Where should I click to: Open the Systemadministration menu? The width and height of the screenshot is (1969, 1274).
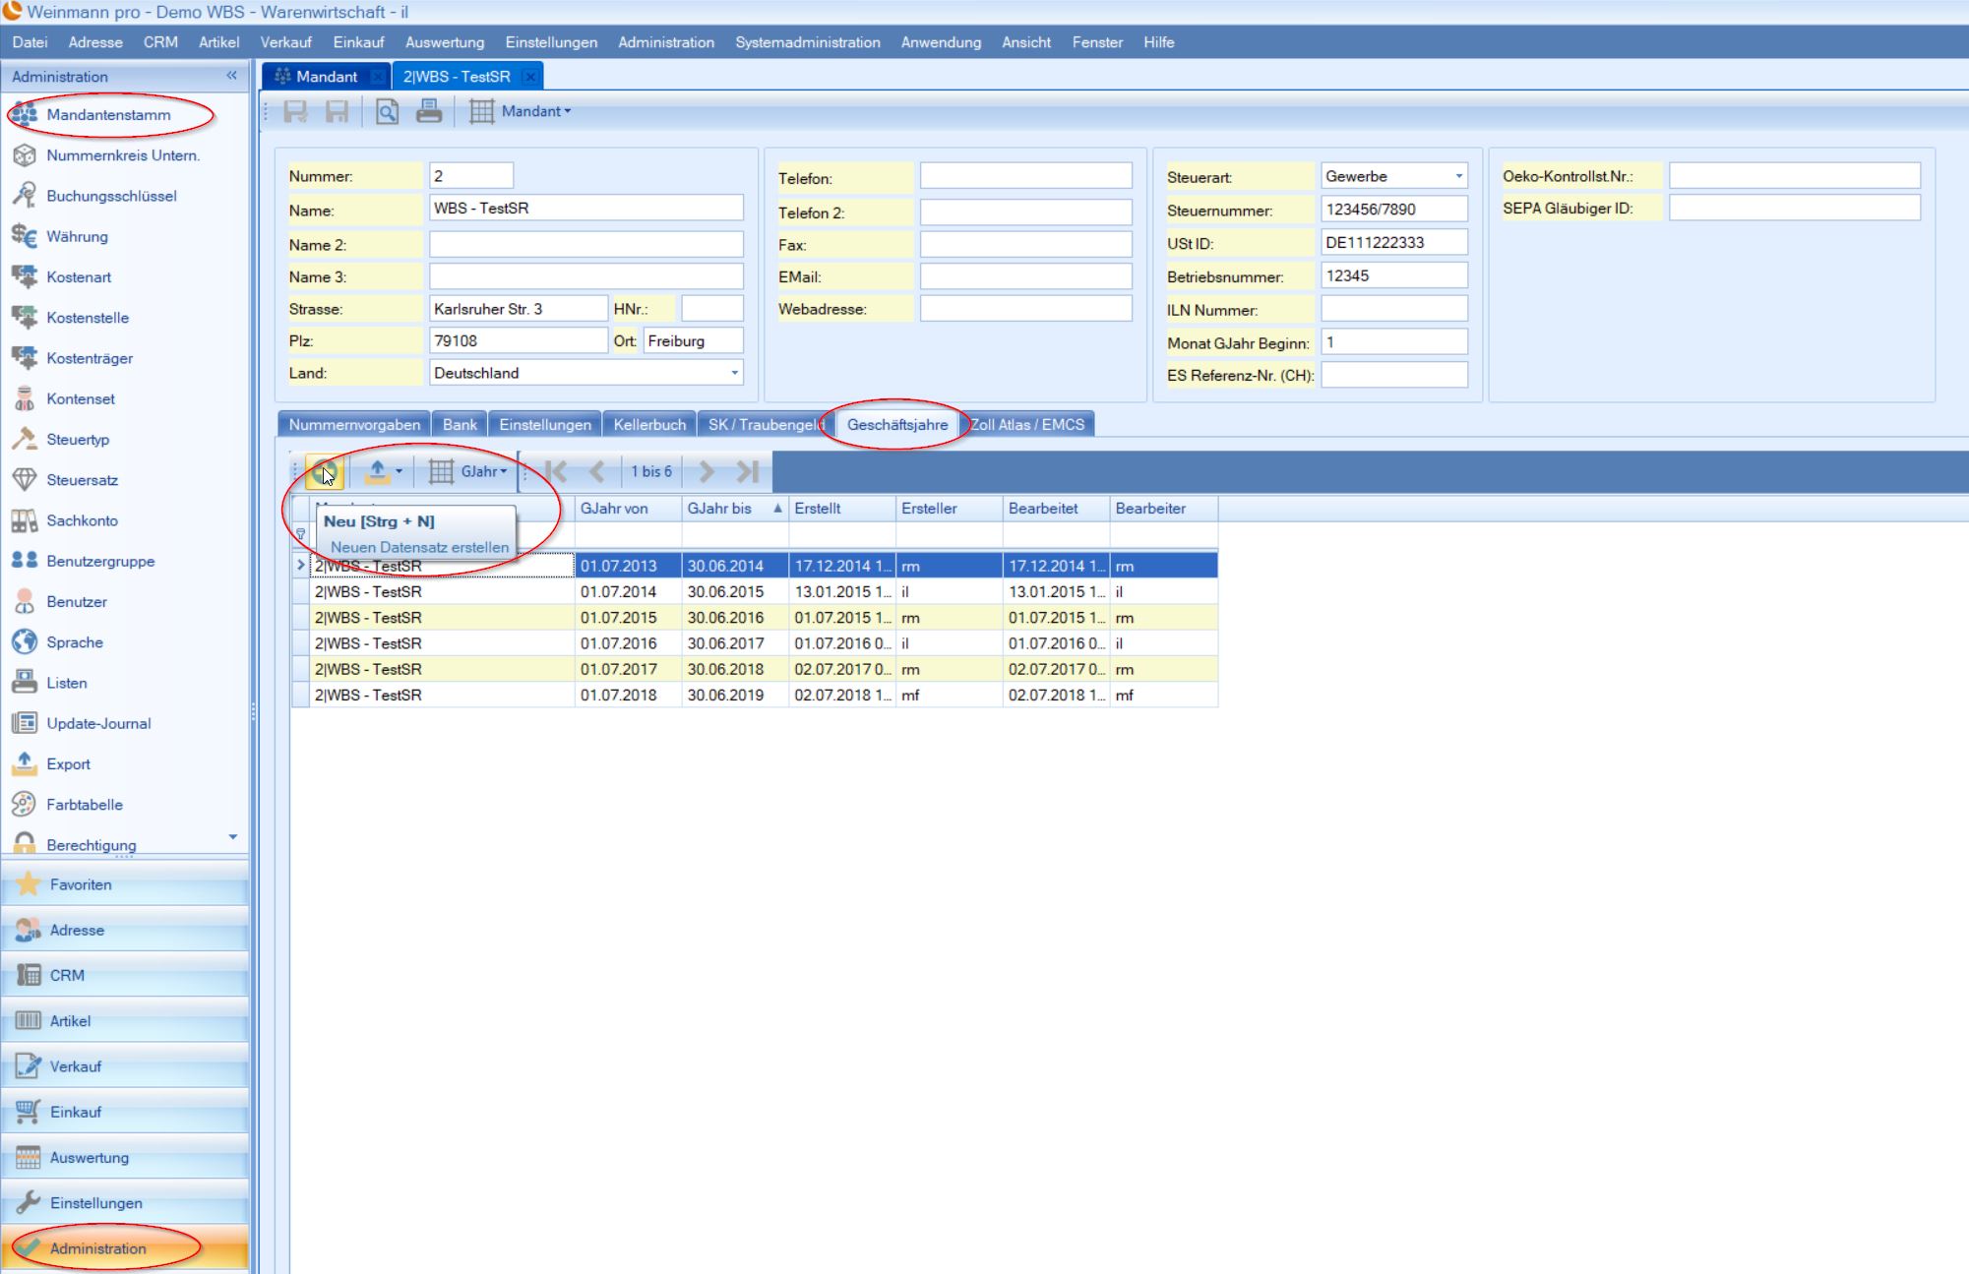point(808,42)
